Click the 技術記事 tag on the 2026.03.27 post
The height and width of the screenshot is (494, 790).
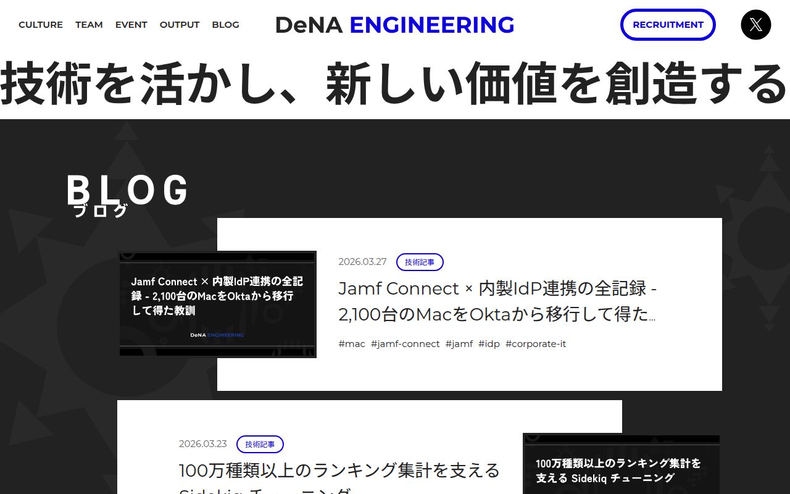420,262
